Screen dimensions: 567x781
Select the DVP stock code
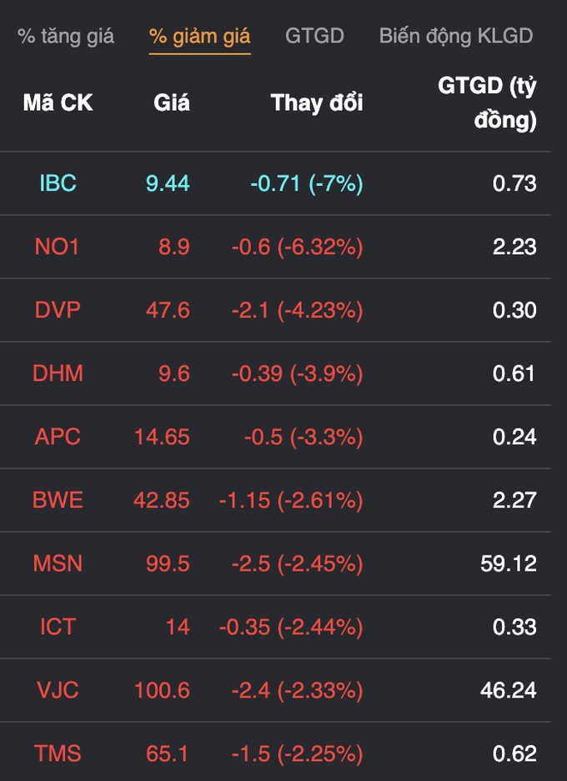point(58,310)
